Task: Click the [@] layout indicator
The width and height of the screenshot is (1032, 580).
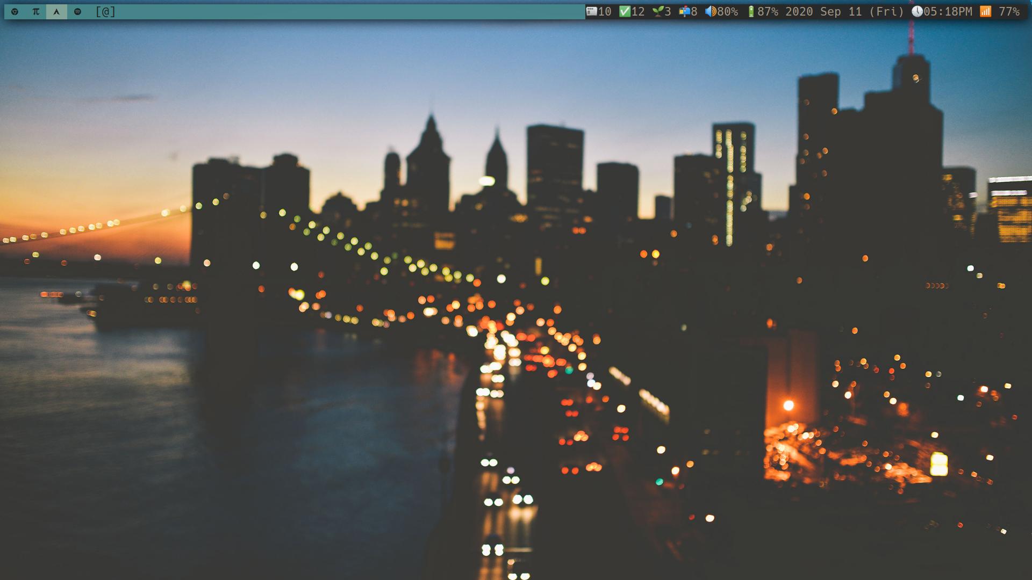Action: 105,11
